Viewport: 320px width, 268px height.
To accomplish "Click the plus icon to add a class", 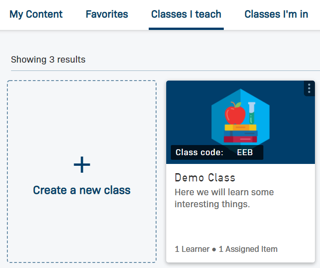I will tap(82, 165).
